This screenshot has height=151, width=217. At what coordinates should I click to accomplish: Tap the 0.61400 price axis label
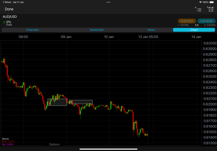coord(210,137)
